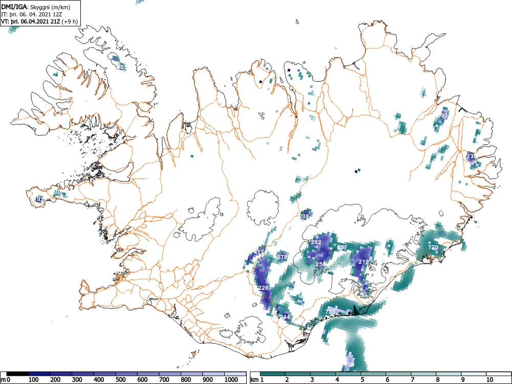
Task: Click the '993' visibility value in the east
Action: click(443, 115)
